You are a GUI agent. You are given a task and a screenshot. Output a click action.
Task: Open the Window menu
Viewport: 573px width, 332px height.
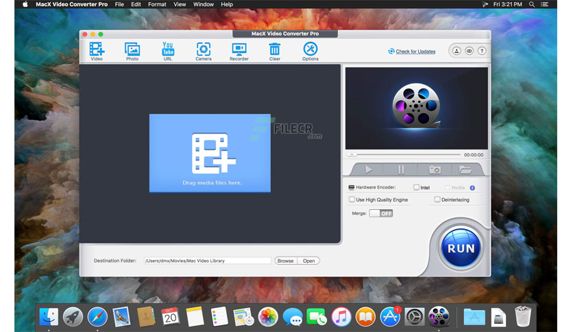[x=203, y=4]
